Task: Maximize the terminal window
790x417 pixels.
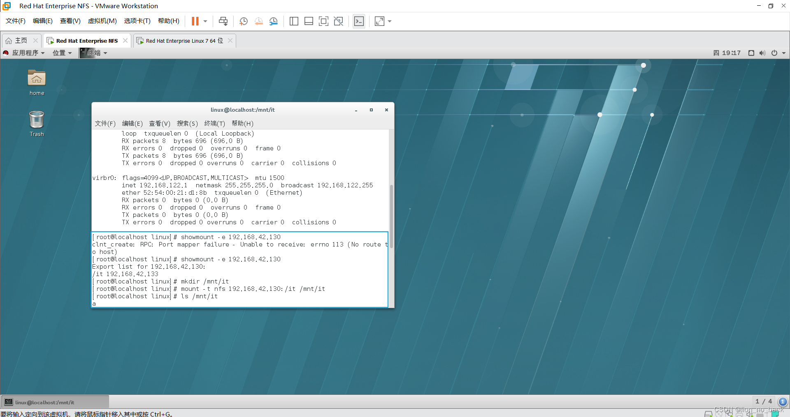Action: 371,110
